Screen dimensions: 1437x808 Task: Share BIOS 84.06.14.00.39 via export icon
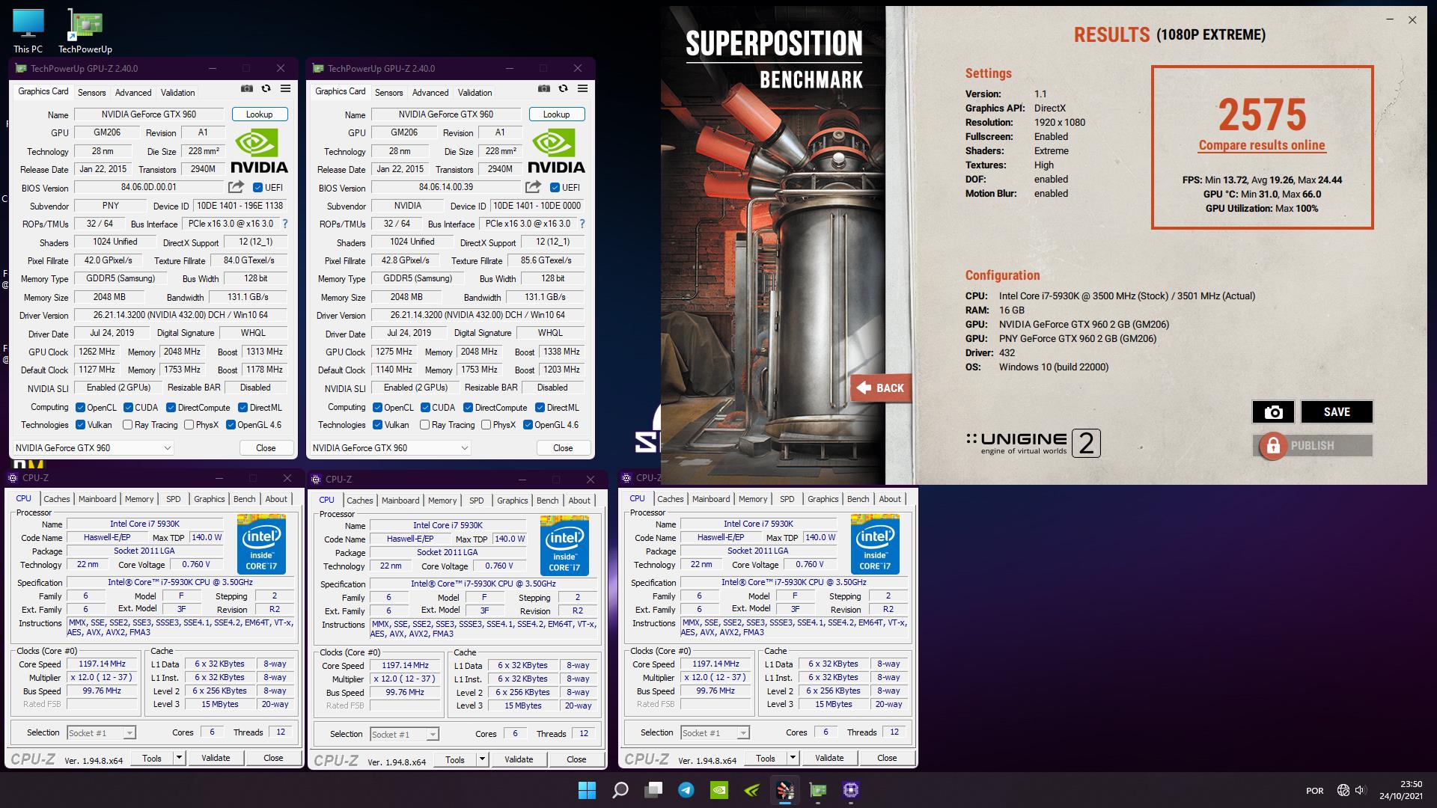tap(533, 187)
